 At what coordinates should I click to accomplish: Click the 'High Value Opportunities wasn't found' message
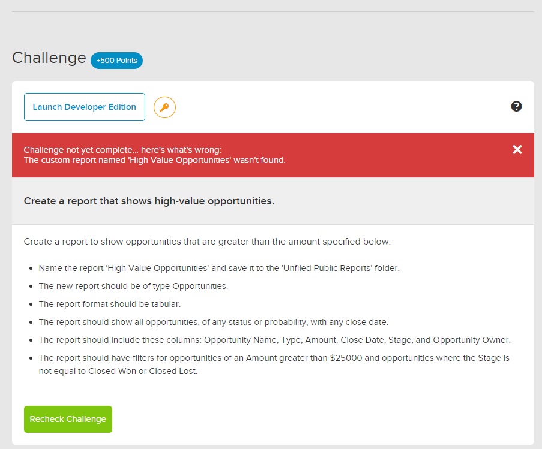coord(154,160)
